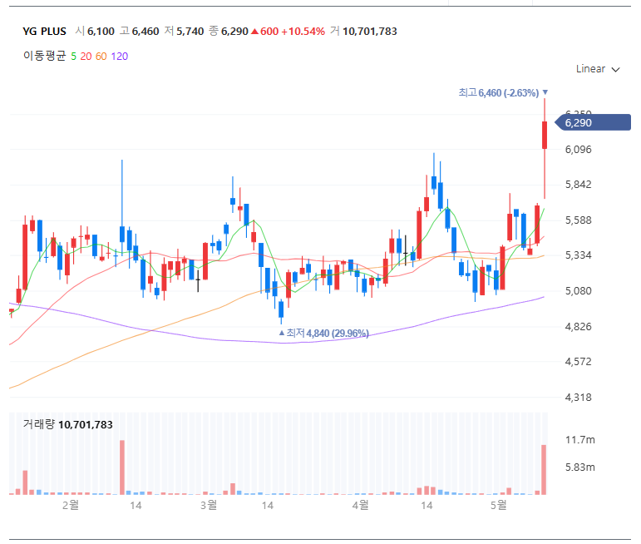Click the 5월 date axis label

pos(498,505)
